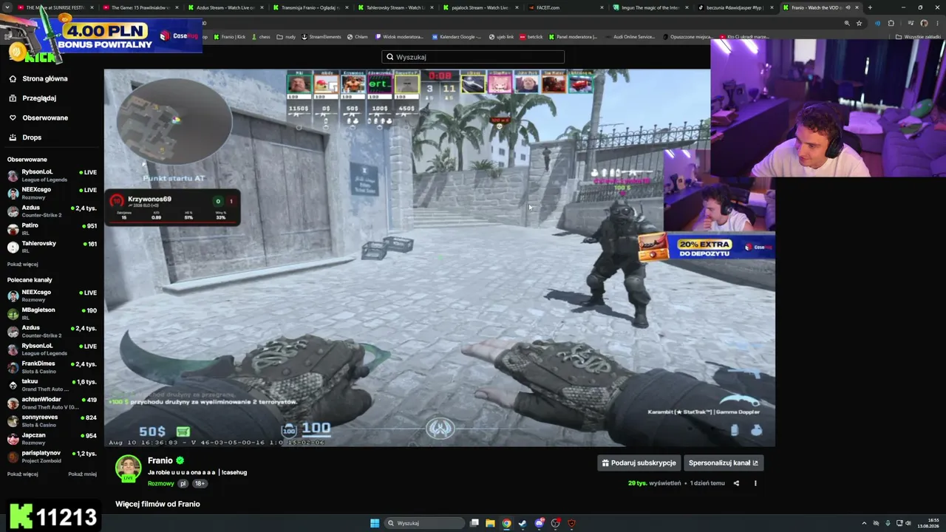Switch to the FACEIT.com tab
The image size is (946, 532).
(565, 7)
